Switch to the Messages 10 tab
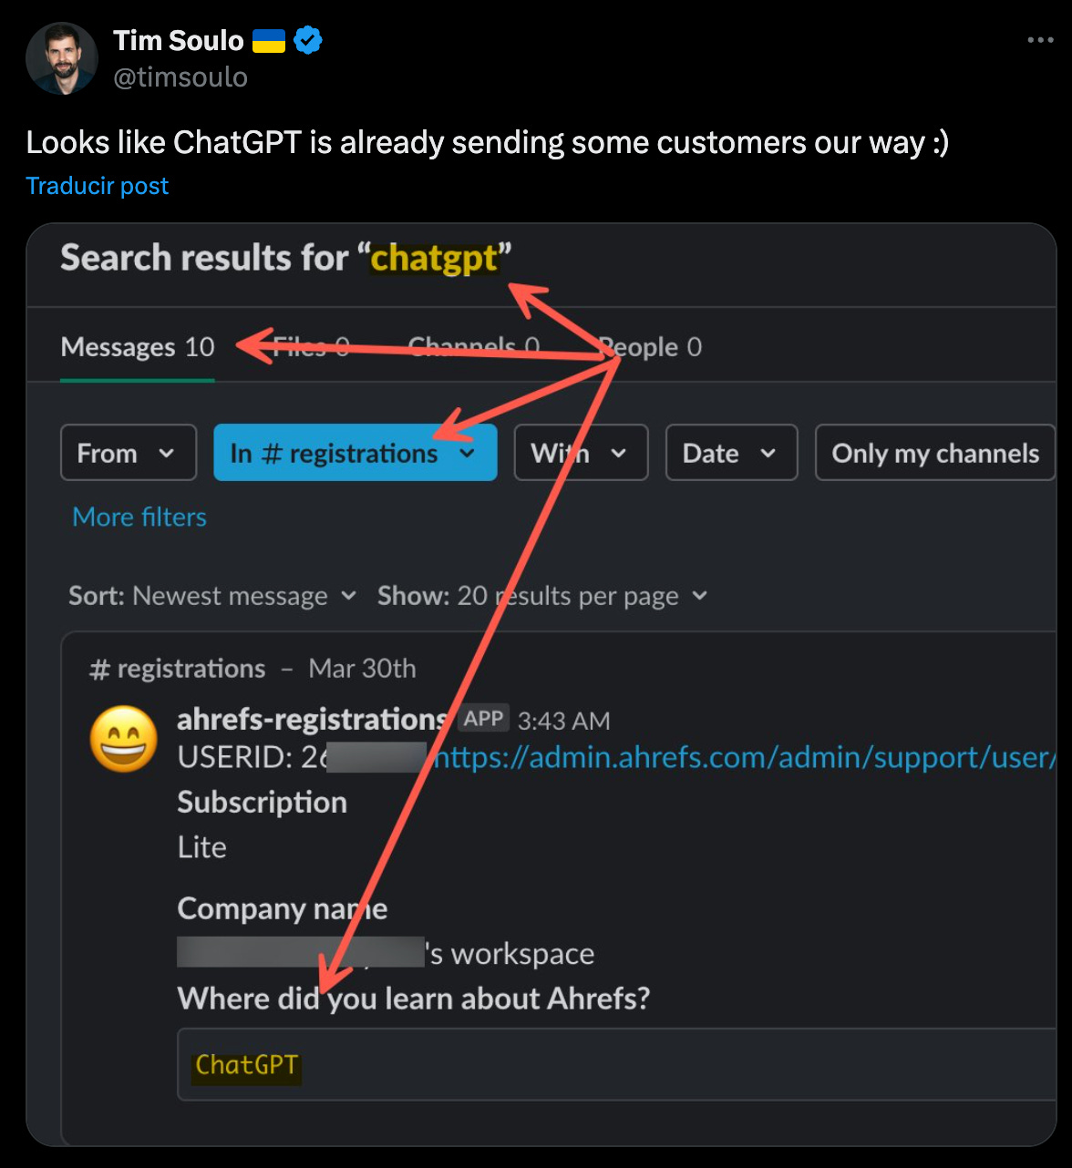The width and height of the screenshot is (1072, 1168). pyautogui.click(x=138, y=347)
